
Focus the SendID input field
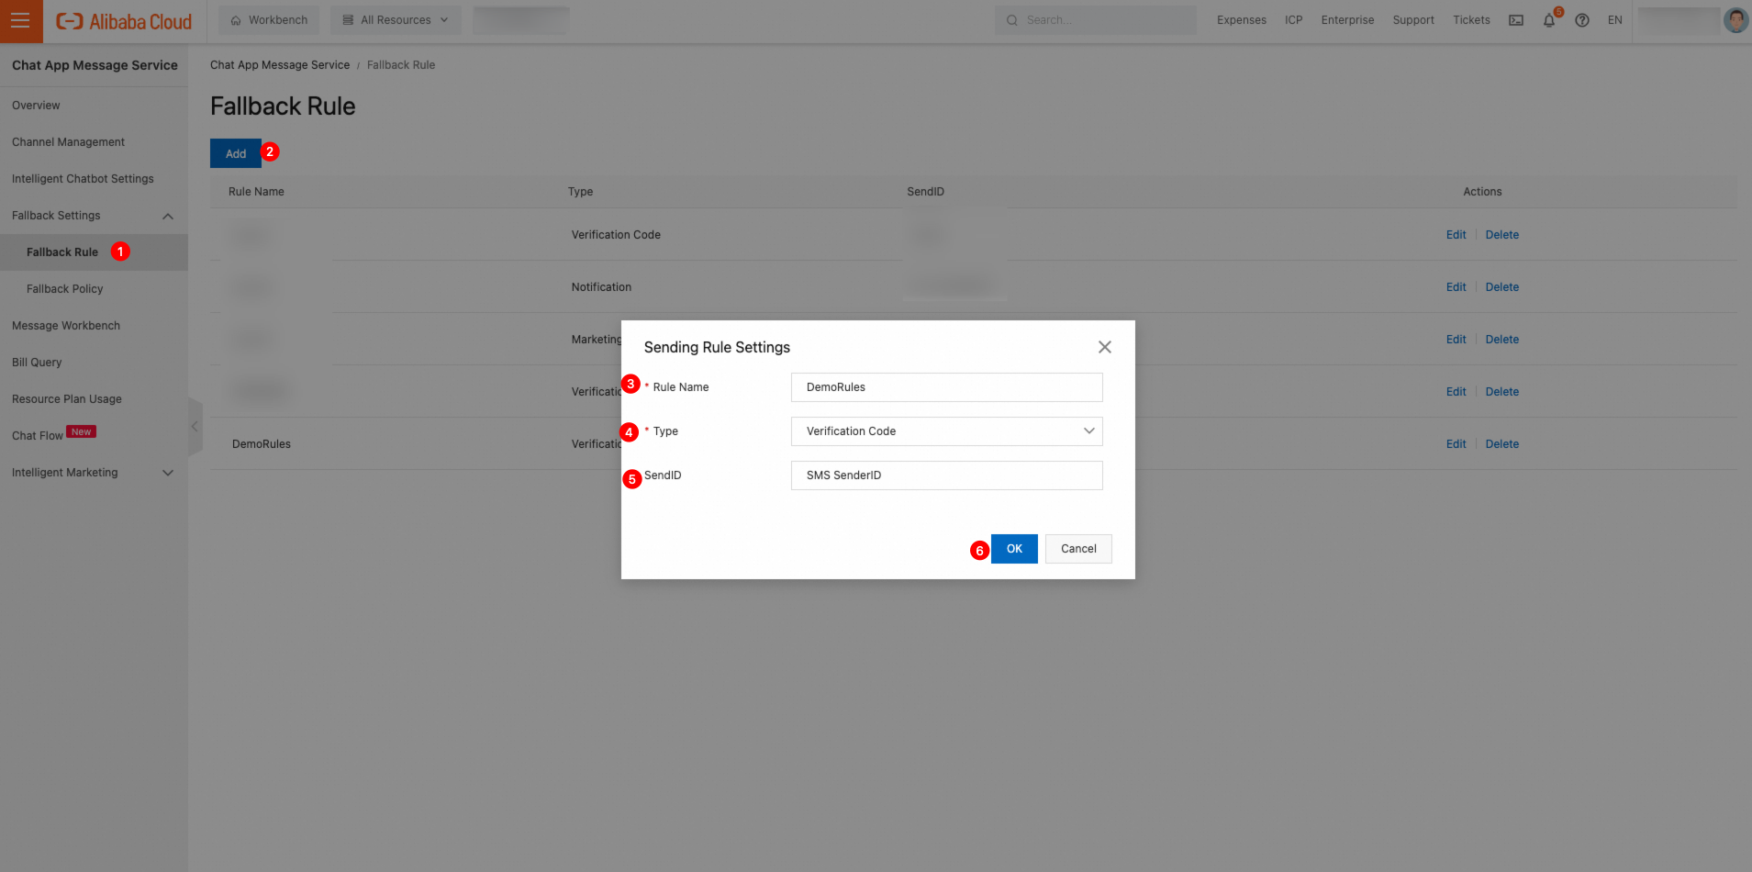[x=946, y=475]
